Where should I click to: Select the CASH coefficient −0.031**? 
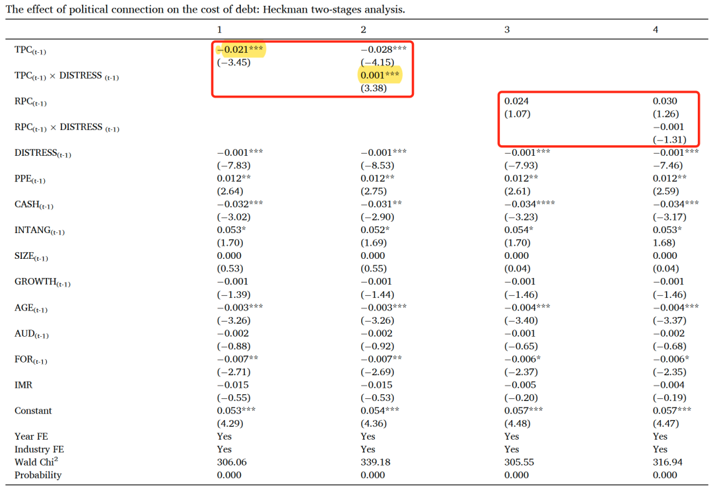(381, 204)
